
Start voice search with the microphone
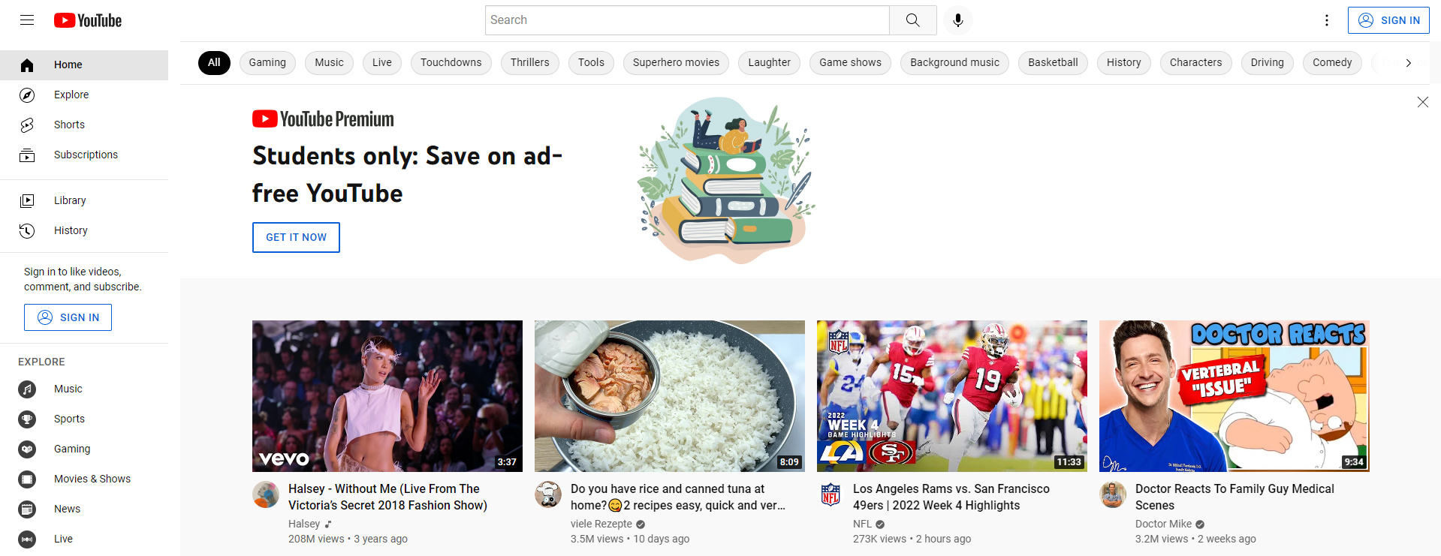[958, 20]
